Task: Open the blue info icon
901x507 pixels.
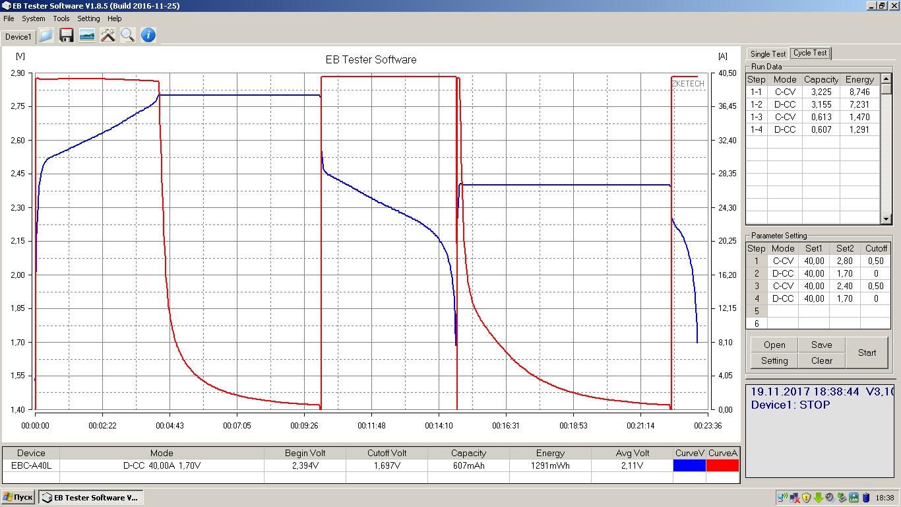Action: pos(148,36)
